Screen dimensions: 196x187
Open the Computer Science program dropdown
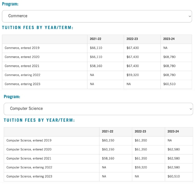[98, 109]
